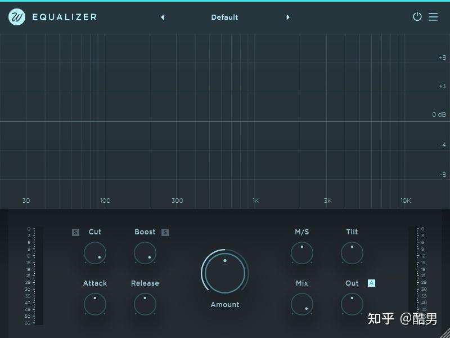Screen dimensions: 450x338
Task: Select the M/S knob
Action: coord(302,253)
